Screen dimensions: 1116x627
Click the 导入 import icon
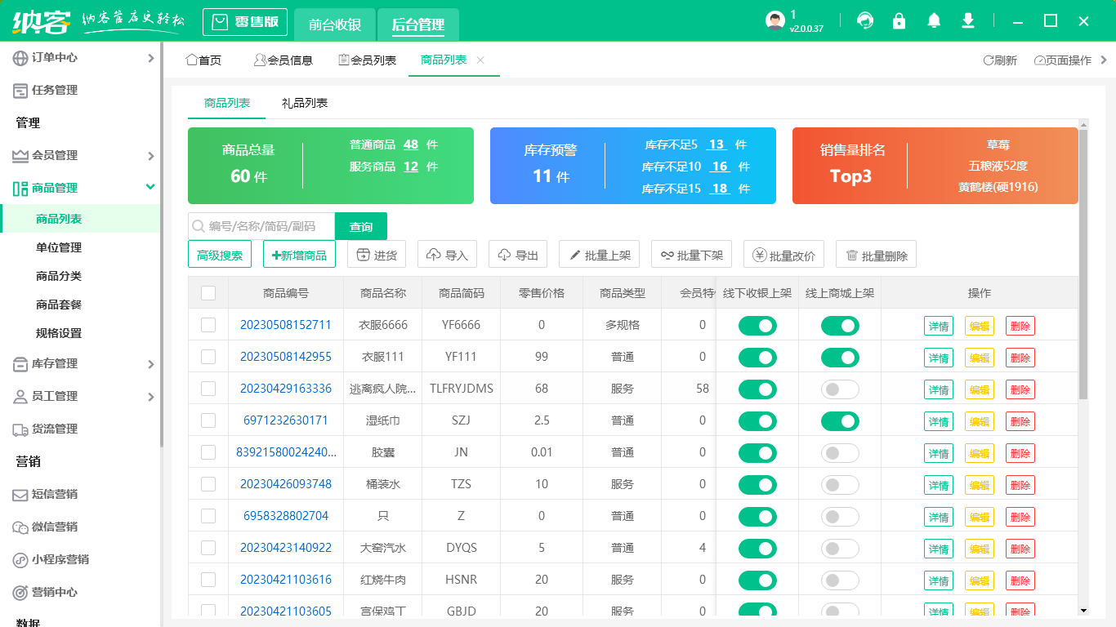(x=446, y=254)
